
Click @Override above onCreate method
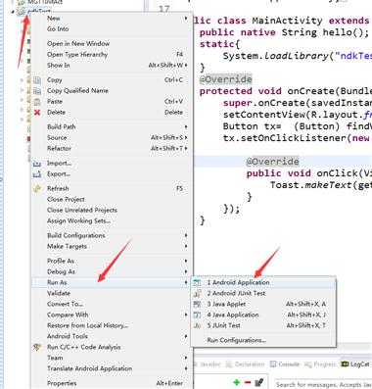pos(226,79)
